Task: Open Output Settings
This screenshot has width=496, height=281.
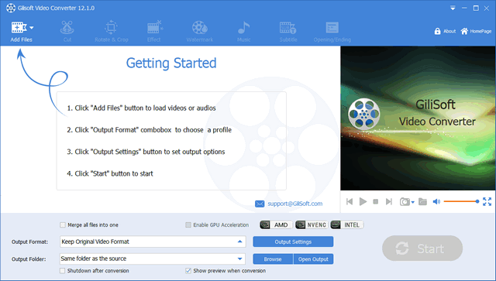Action: click(293, 242)
